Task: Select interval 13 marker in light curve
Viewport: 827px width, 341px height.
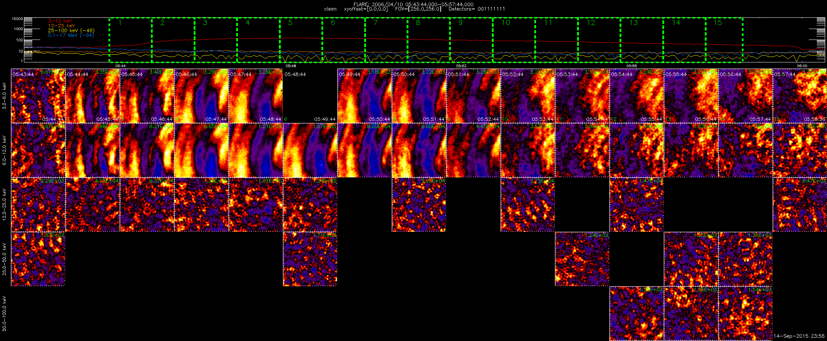Action: [633, 23]
